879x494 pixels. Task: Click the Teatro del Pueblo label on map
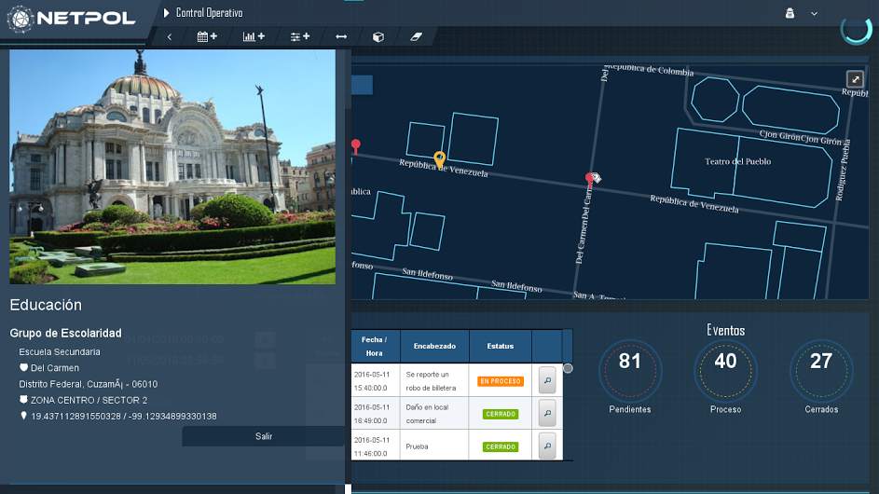click(x=737, y=161)
